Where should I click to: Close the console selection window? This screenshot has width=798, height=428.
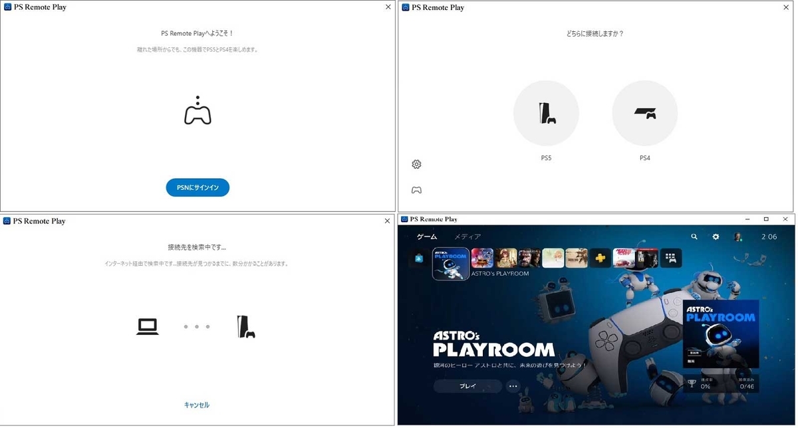coord(786,7)
